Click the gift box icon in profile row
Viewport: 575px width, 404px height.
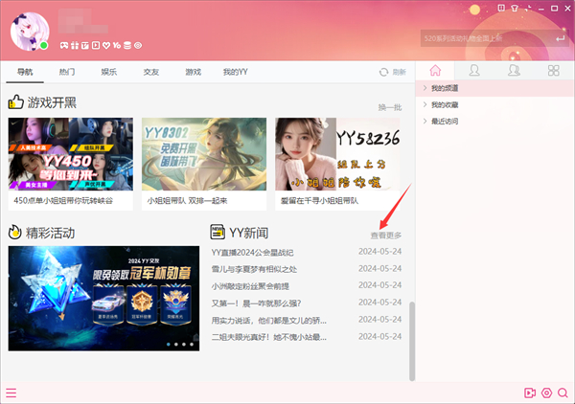tap(75, 45)
